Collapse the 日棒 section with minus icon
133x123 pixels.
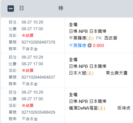(11, 9)
